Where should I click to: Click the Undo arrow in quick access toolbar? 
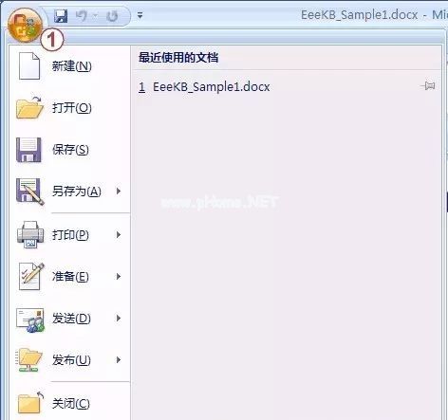82,15
